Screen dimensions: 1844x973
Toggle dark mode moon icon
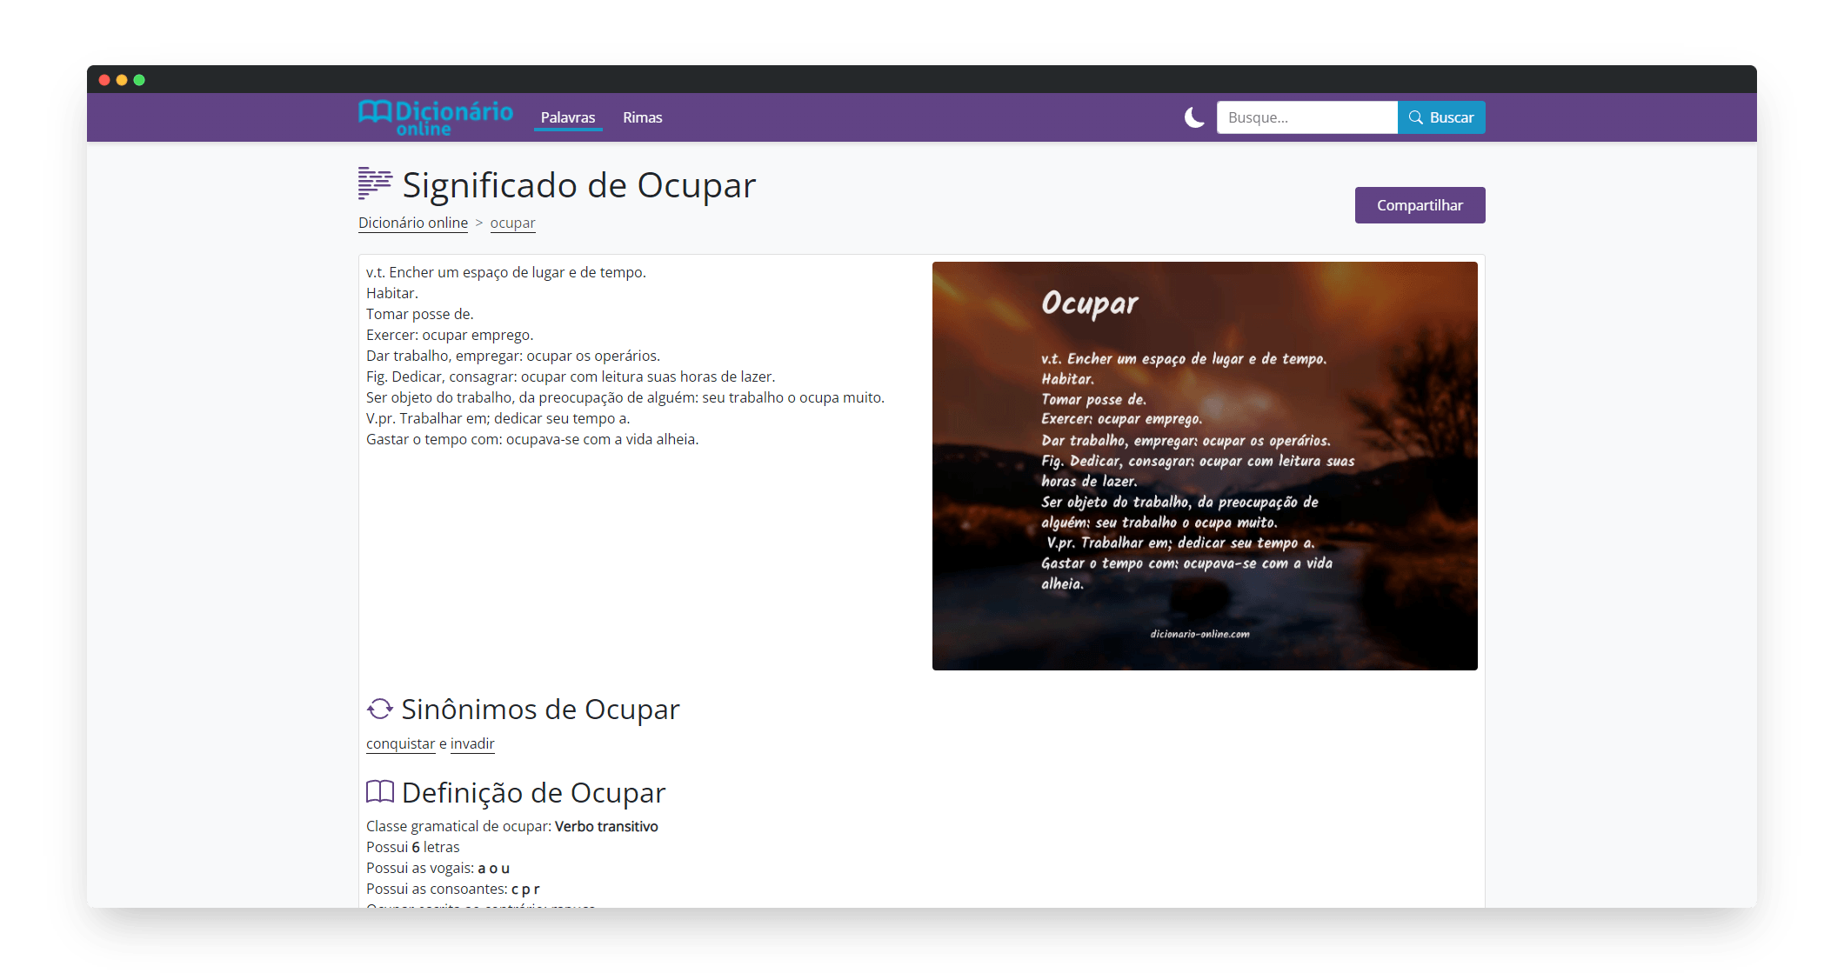[x=1194, y=117]
